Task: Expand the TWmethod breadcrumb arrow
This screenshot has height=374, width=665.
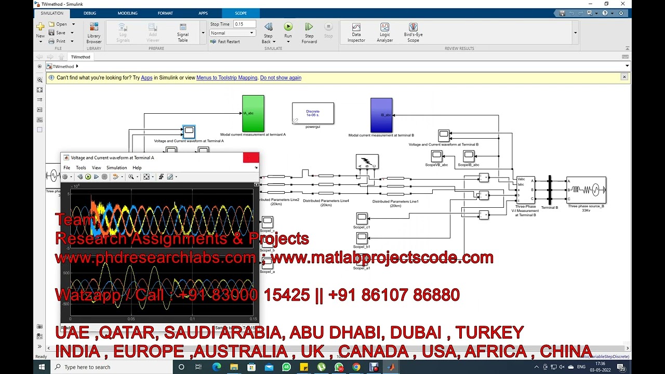Action: tap(77, 66)
